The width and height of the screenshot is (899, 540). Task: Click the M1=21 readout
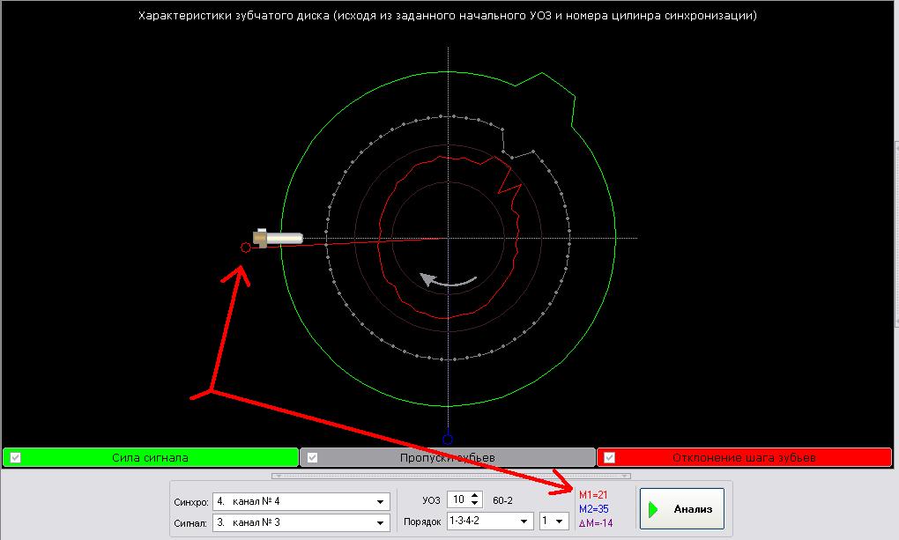(x=593, y=495)
